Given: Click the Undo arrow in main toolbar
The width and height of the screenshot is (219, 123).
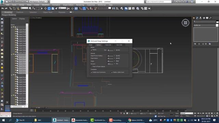Looking at the screenshot, I should [3, 9].
